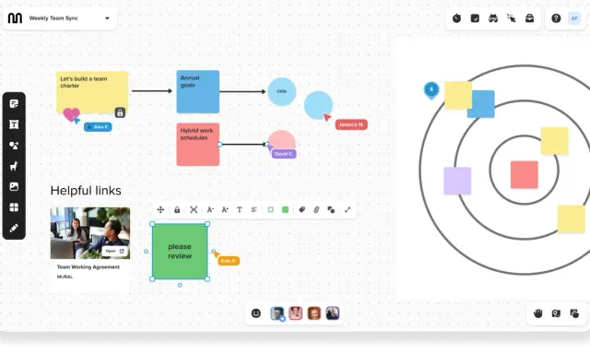
Task: Select the yellow 'Let's build a team charter' note
Action: click(92, 92)
